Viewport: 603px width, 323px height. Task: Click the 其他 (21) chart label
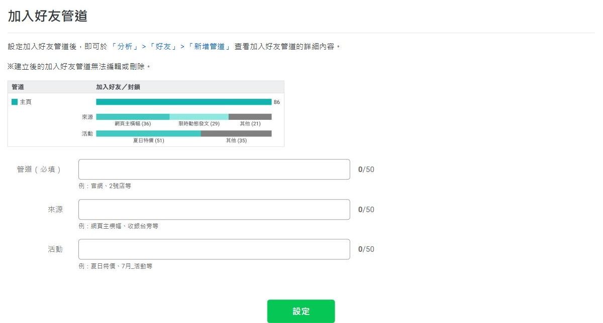point(250,123)
